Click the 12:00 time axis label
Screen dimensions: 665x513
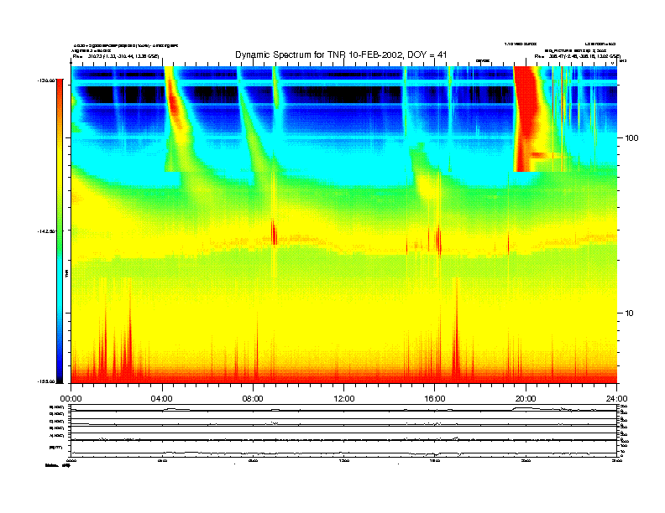click(344, 399)
